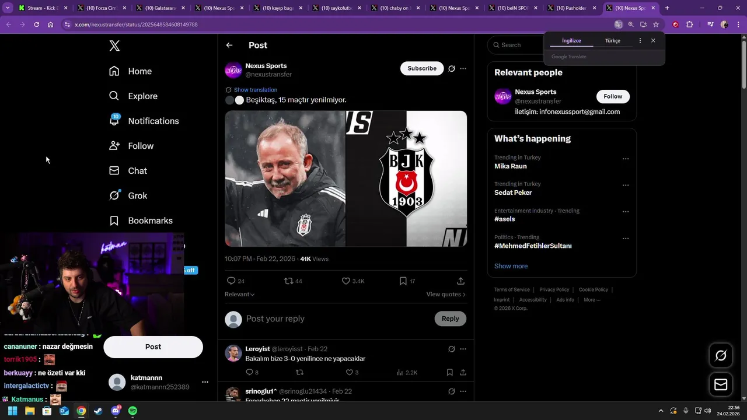Viewport: 747px width, 420px height.
Task: Click the X logo icon
Action: click(114, 45)
